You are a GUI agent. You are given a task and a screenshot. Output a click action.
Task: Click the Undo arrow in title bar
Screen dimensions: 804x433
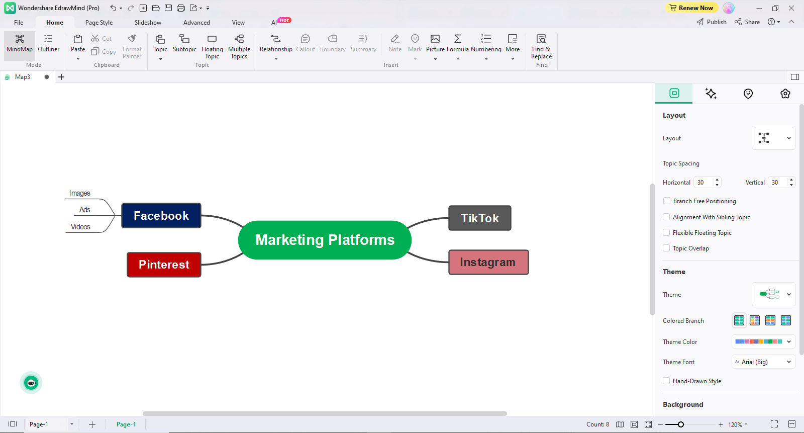[x=113, y=8]
